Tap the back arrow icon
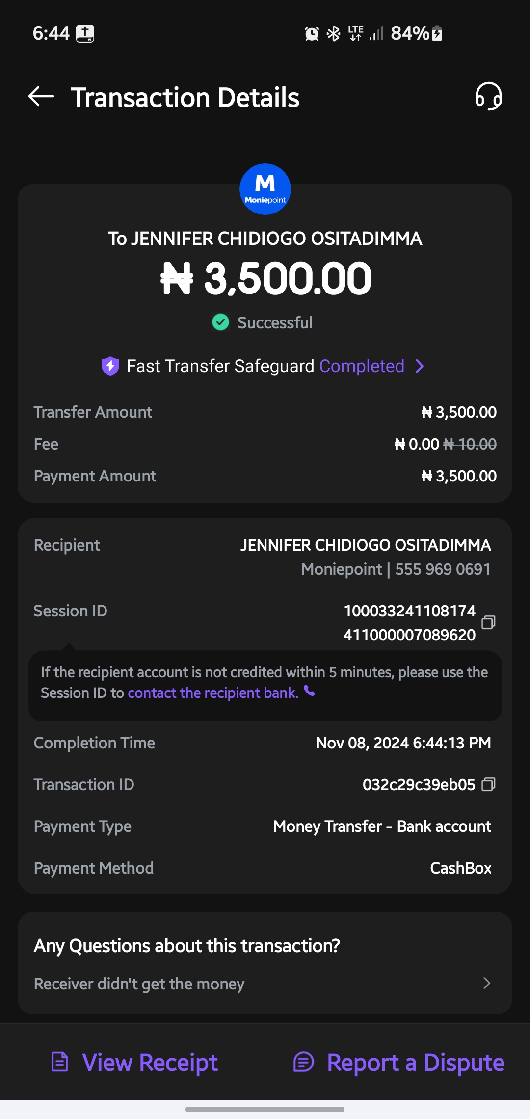530x1119 pixels. [x=41, y=97]
